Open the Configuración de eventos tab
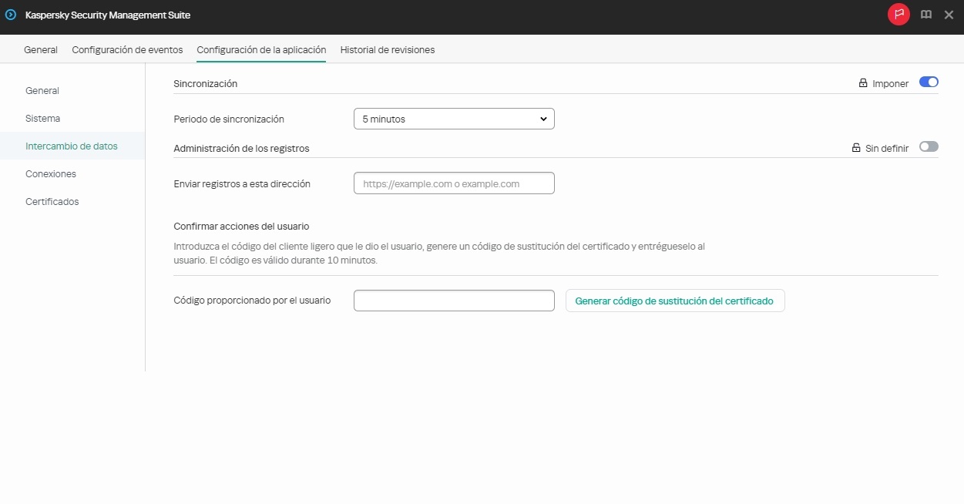This screenshot has width=964, height=504. pyautogui.click(x=127, y=49)
